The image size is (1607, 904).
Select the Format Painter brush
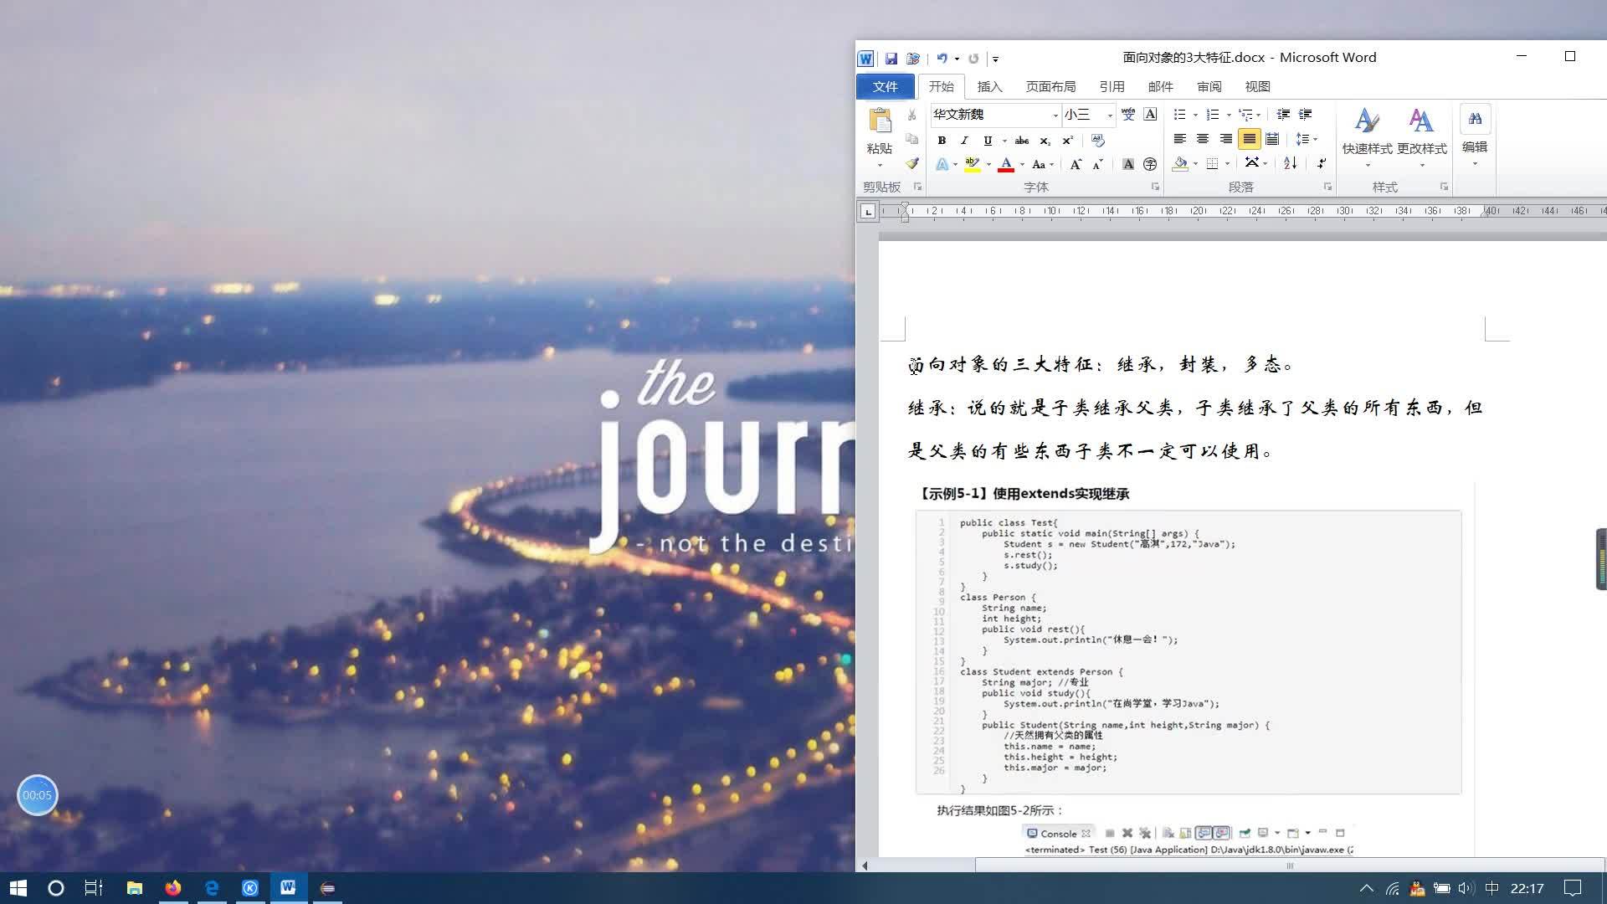[x=912, y=163]
